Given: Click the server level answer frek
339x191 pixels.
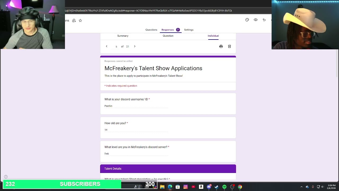Looking at the screenshot, I should [x=107, y=154].
